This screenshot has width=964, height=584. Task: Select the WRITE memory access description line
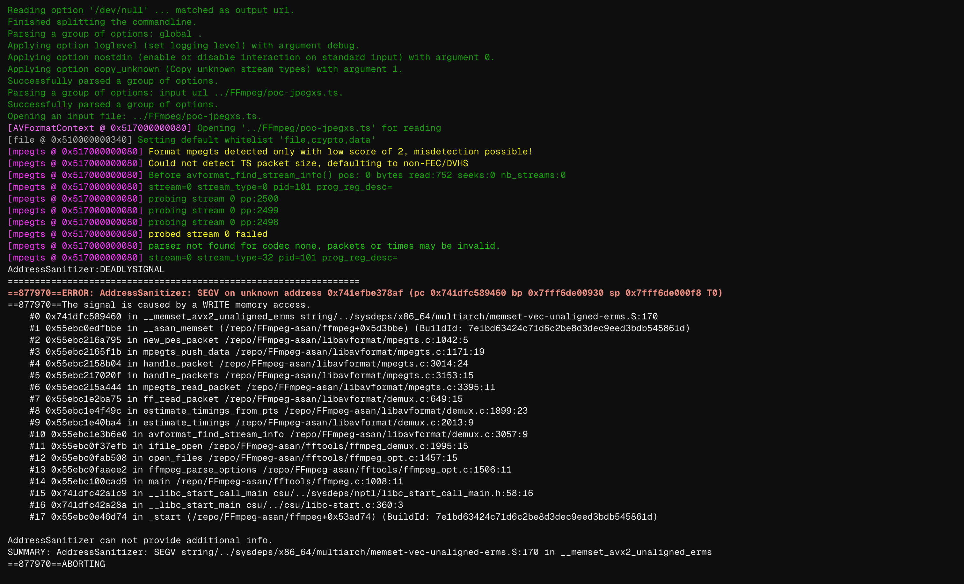[x=158, y=304]
